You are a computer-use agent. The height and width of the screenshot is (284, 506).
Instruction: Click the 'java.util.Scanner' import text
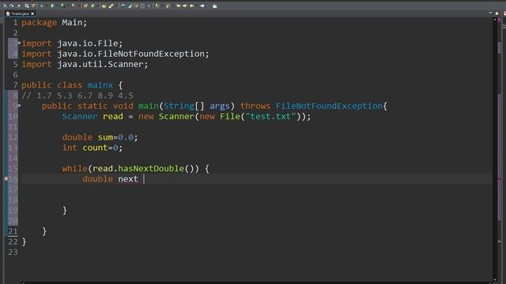click(100, 64)
